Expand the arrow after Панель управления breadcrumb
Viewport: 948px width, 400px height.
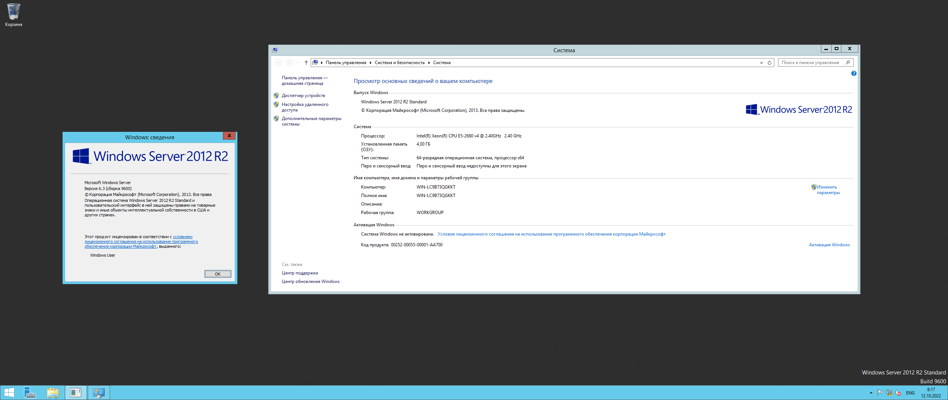(370, 63)
